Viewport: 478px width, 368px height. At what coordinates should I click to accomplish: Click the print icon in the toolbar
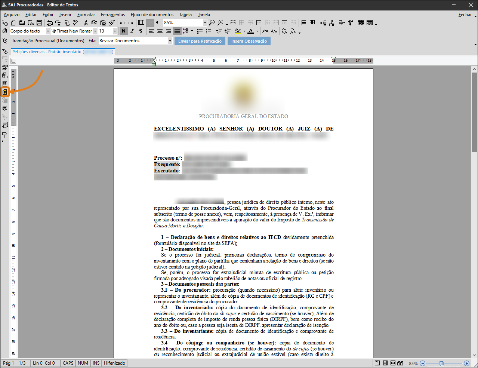point(49,23)
